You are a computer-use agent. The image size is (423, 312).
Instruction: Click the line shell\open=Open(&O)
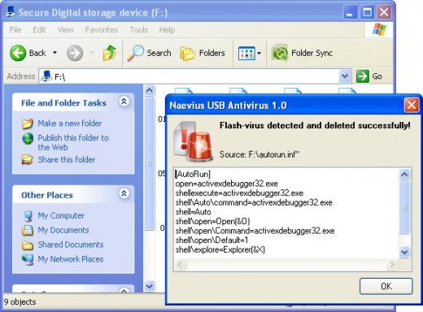coord(212,221)
